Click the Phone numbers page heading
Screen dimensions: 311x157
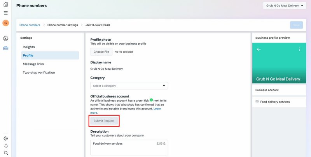point(31,5)
